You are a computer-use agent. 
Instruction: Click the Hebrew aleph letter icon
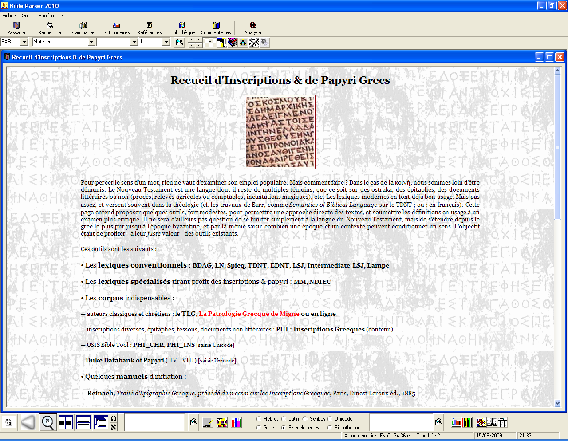pyautogui.click(x=114, y=427)
